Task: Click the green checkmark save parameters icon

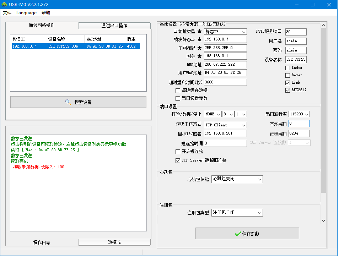Action: pyautogui.click(x=238, y=234)
